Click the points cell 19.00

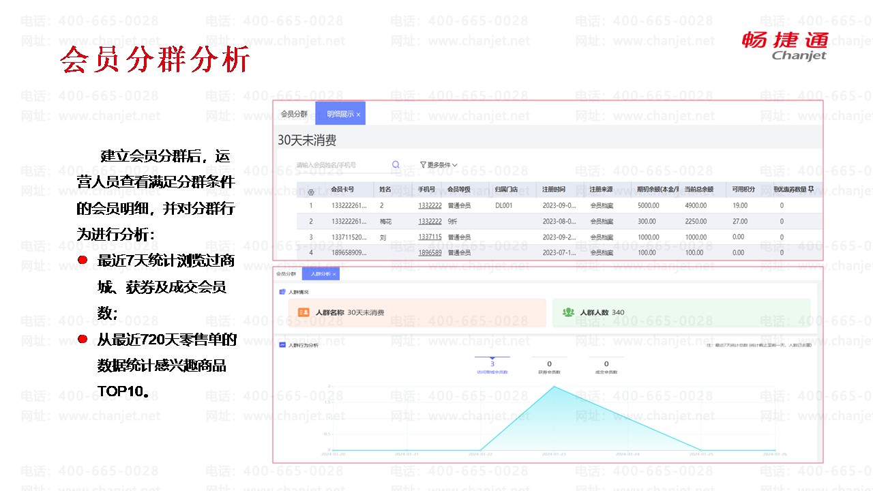(740, 205)
